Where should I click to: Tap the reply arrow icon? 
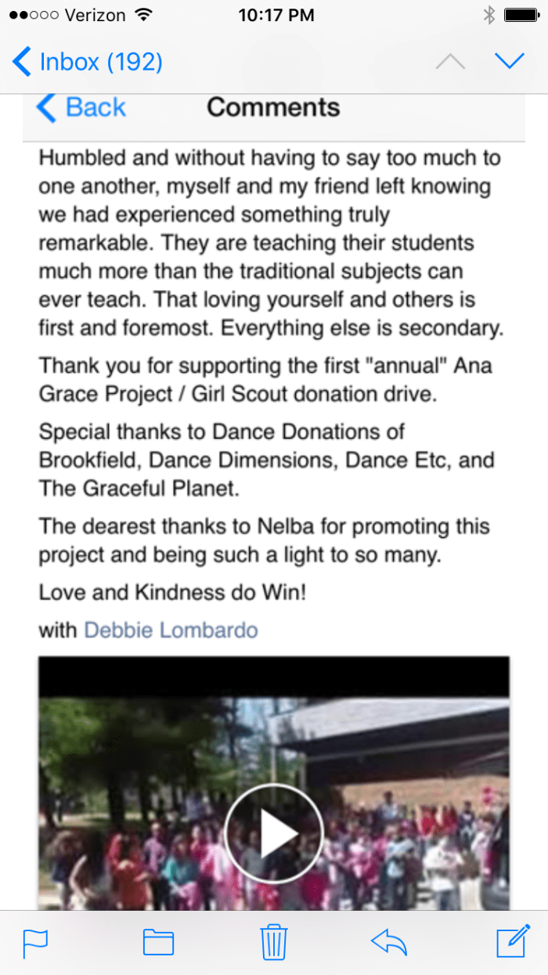389,941
